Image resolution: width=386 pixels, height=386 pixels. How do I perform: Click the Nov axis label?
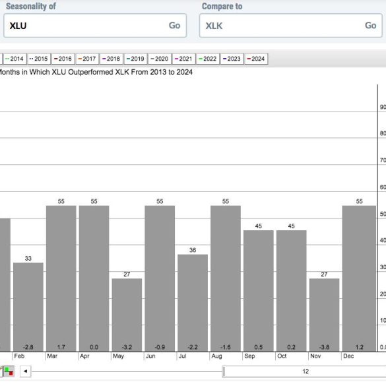coord(315,356)
